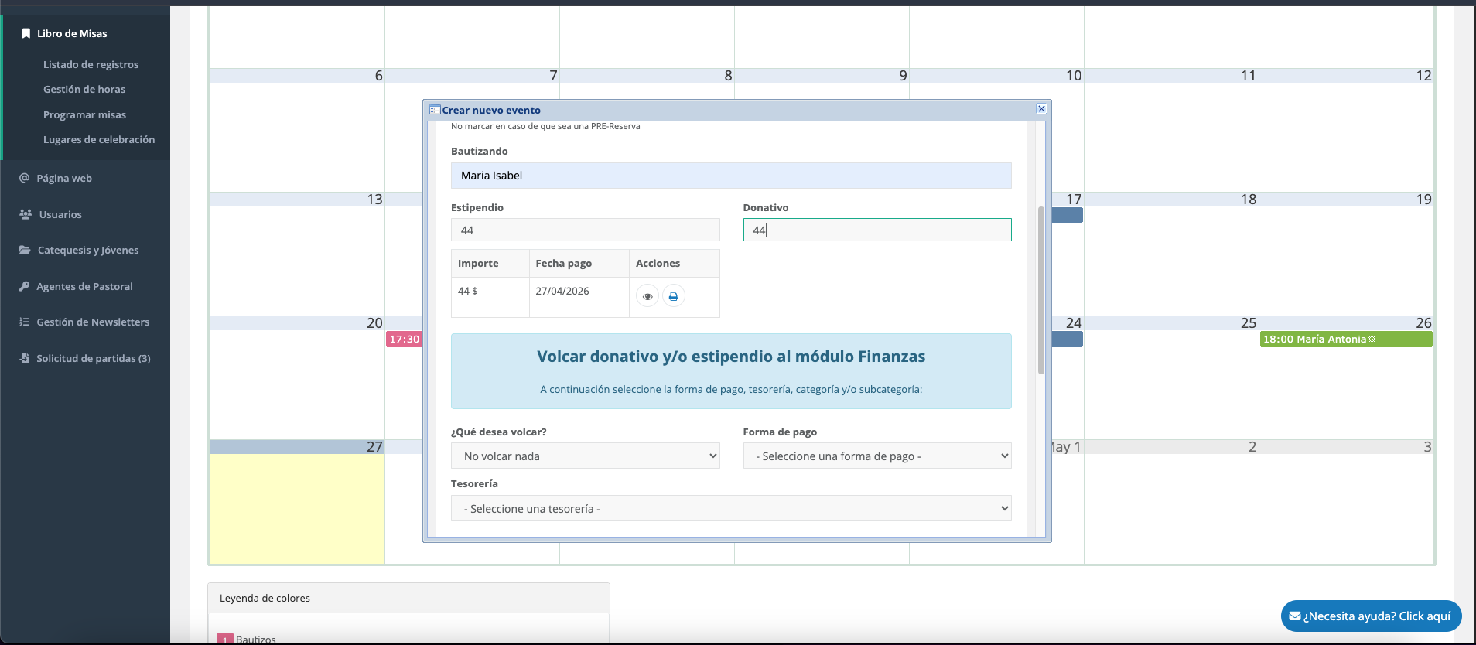Open the Tesorería selection dropdown
The image size is (1476, 645).
730,509
